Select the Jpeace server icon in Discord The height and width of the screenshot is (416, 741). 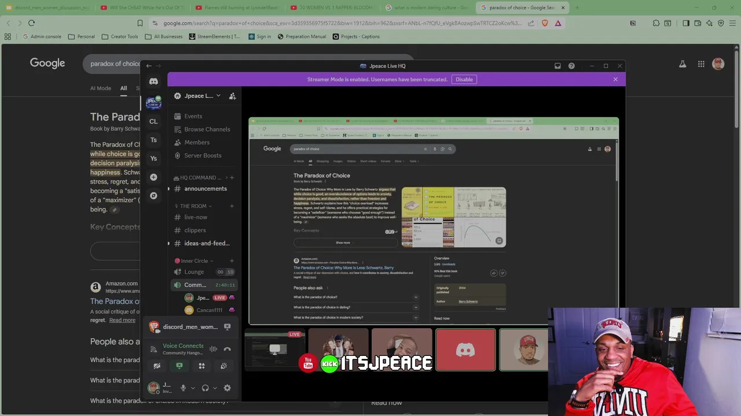(x=153, y=102)
